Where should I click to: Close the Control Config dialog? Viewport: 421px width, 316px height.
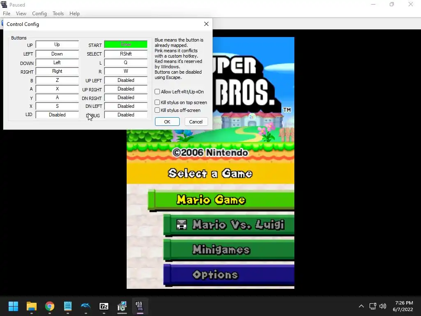coord(206,24)
